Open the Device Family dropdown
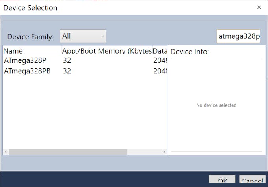This screenshot has height=187, width=268. click(x=83, y=36)
